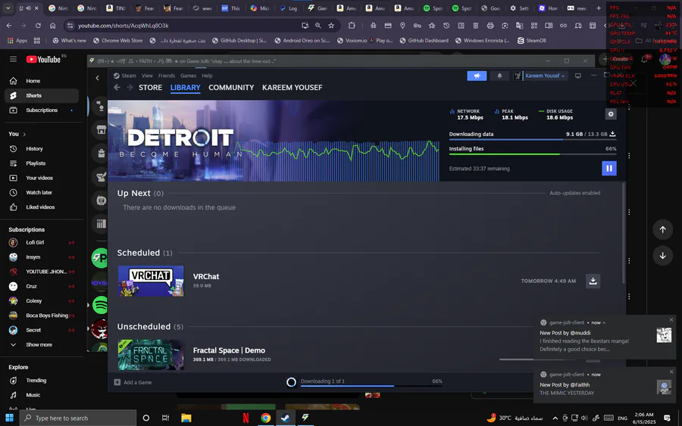Open YouTube Music in Explore
682x426 pixels.
click(x=42, y=395)
